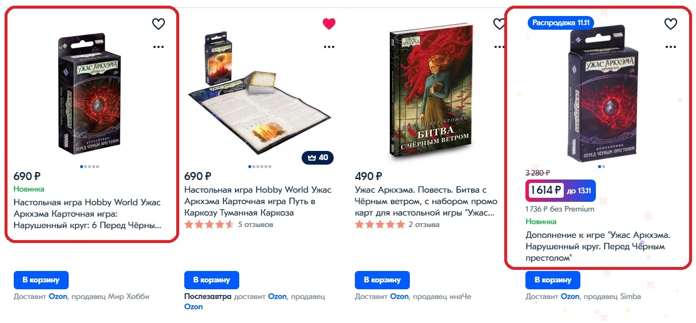Favorite the Simba seller product via its heart icon
Viewport: 696px width, 323px height.
click(670, 24)
